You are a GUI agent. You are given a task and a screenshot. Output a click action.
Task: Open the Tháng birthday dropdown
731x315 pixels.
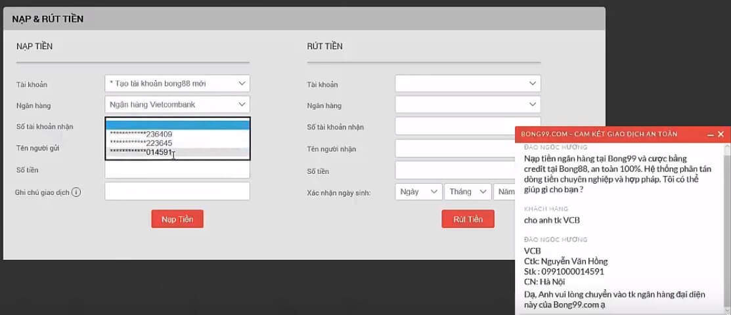click(x=468, y=192)
